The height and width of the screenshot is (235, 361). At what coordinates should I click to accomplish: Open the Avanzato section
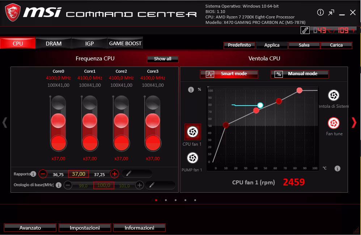(x=30, y=228)
